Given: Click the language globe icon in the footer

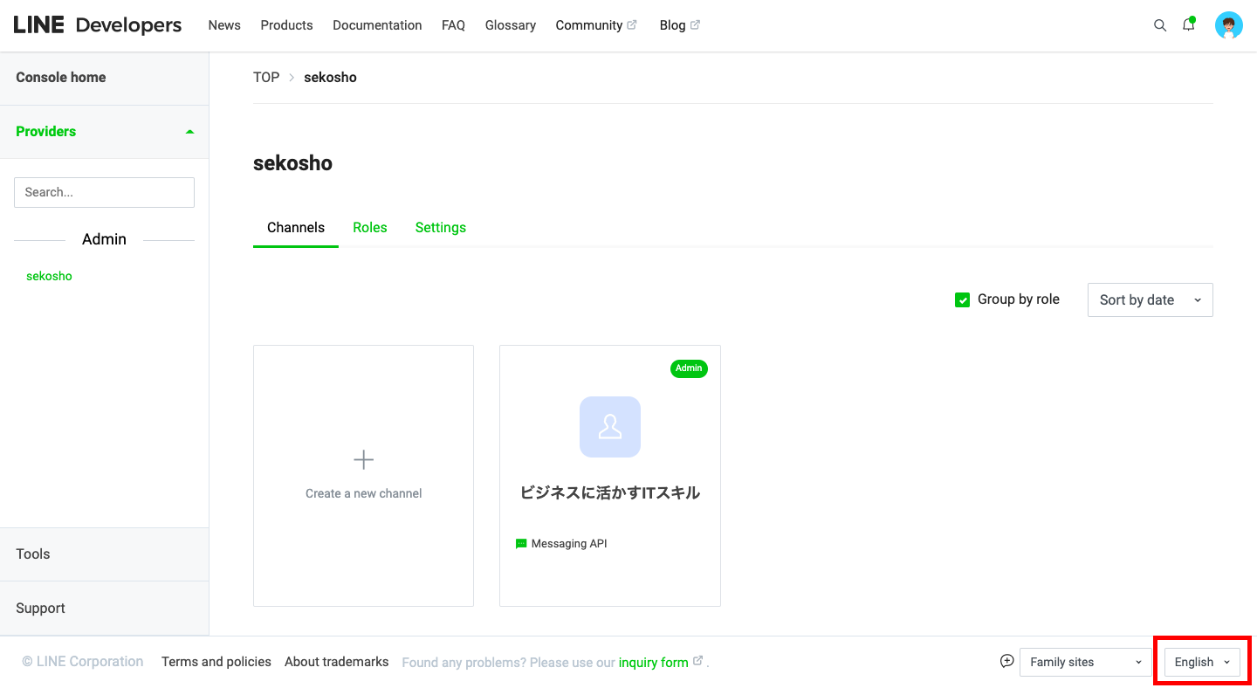Looking at the screenshot, I should (1006, 662).
